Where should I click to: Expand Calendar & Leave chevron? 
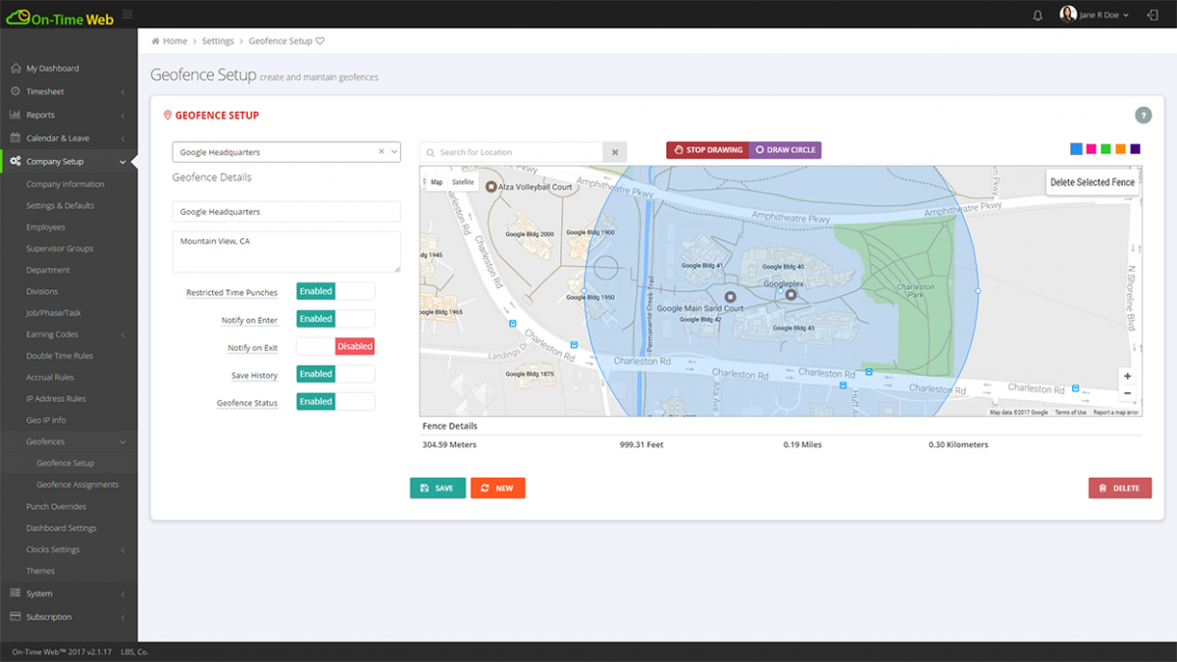[123, 139]
